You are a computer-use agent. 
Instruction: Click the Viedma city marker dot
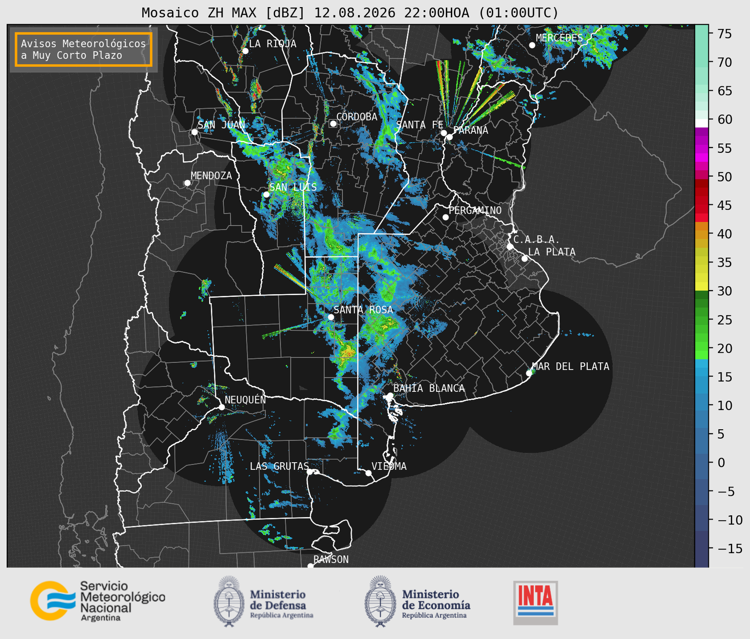(369, 473)
